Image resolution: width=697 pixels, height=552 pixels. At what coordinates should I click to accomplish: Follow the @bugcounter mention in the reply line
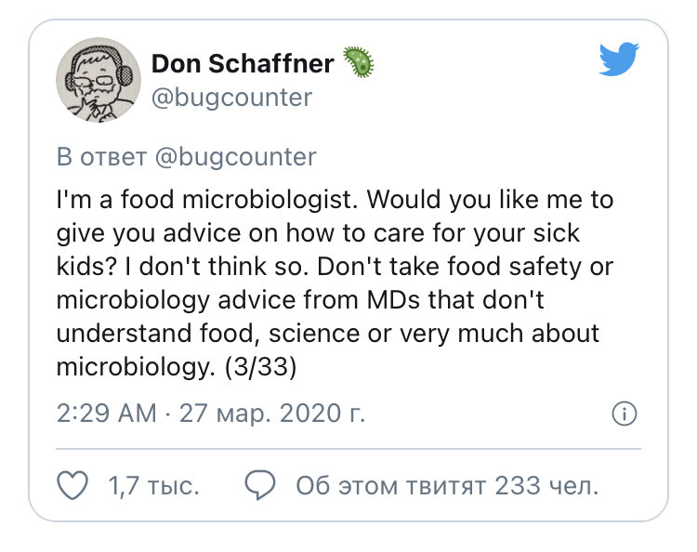point(236,157)
